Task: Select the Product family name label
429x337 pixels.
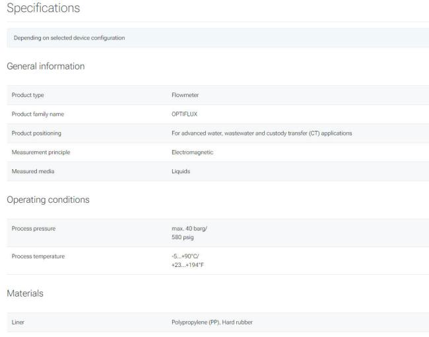Action: click(x=38, y=114)
